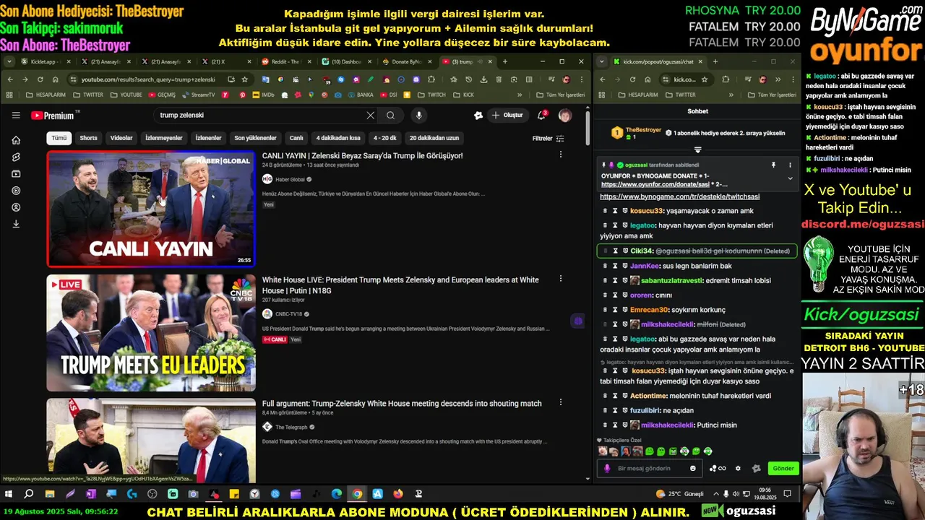Select the Videolar filter chip
The height and width of the screenshot is (520, 925).
click(x=121, y=138)
